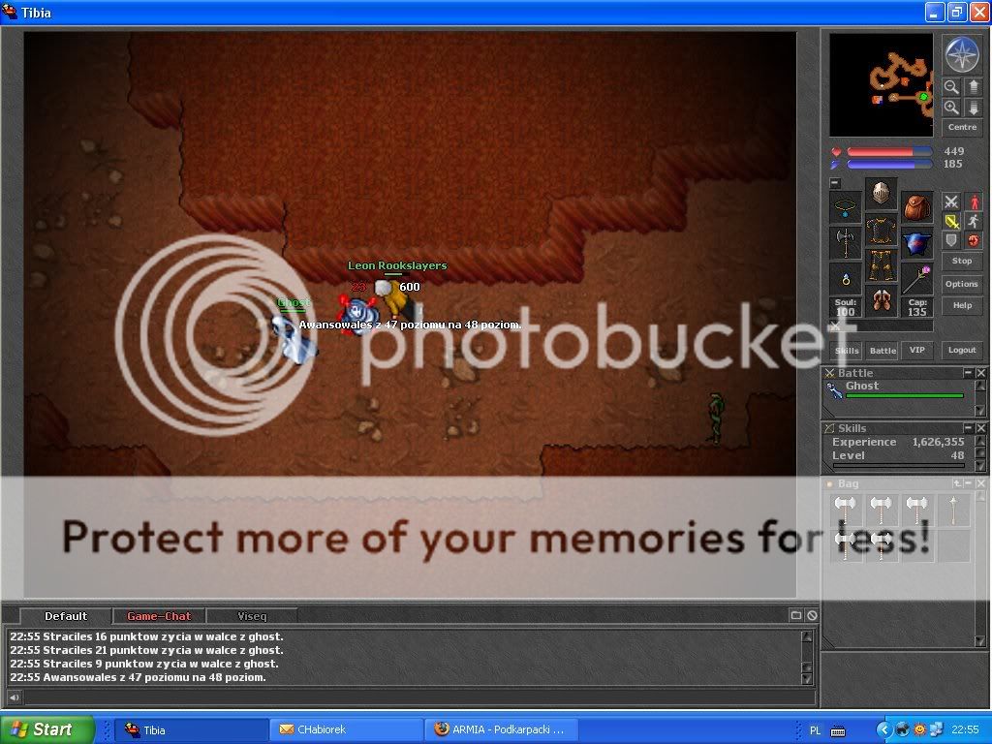
Task: Zoom in the minimap with the plus magnifier
Action: (951, 108)
